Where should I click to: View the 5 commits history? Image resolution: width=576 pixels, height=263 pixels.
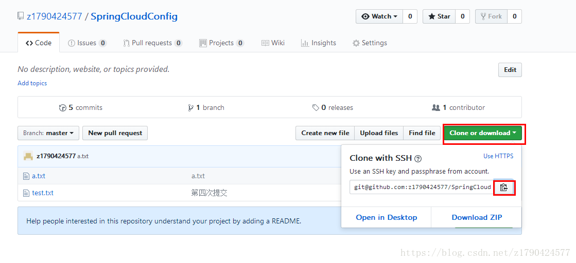coord(81,107)
